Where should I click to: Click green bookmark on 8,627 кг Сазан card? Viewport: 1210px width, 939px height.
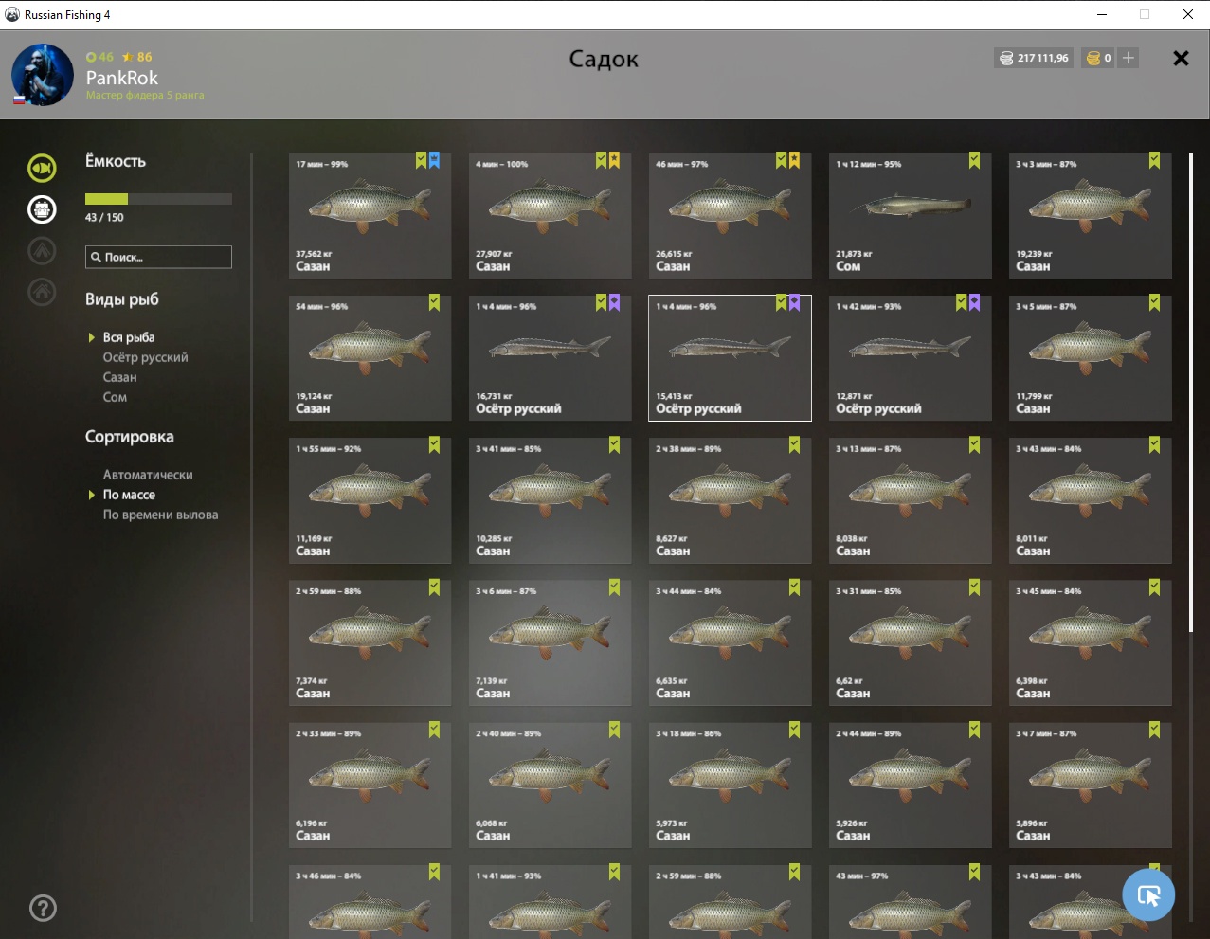[794, 445]
